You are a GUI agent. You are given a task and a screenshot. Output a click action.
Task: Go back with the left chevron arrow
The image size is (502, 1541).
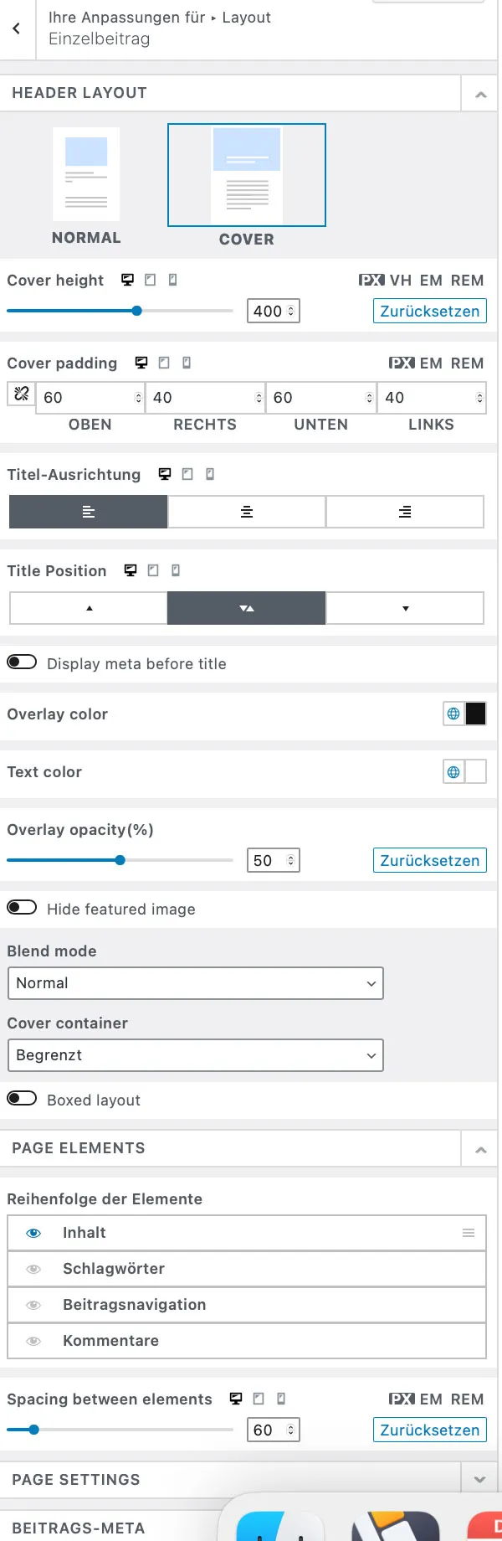point(17,28)
